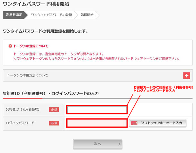Screen dimensions: 196x153
Task: Expand the トークンの準備方法について plus icon
Action: (x=186, y=75)
